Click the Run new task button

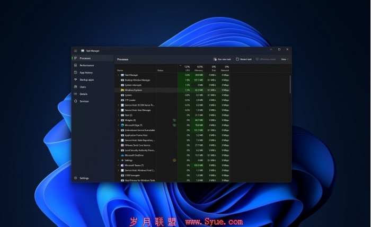point(222,59)
